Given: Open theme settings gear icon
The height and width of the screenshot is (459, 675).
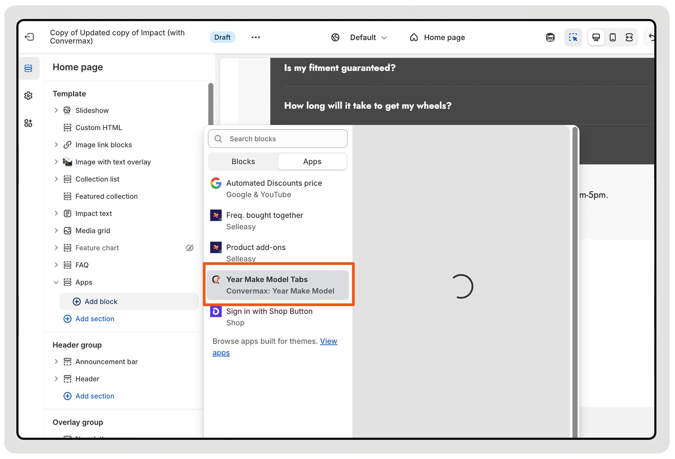Looking at the screenshot, I should coord(28,96).
